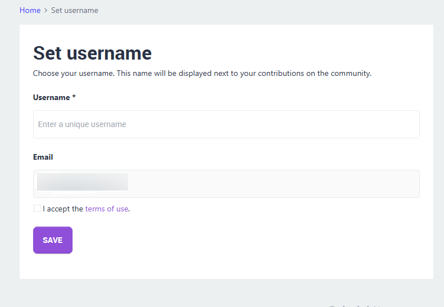Viewport: 444px width, 307px height.
Task: Click the right end of username input
Action: point(405,124)
